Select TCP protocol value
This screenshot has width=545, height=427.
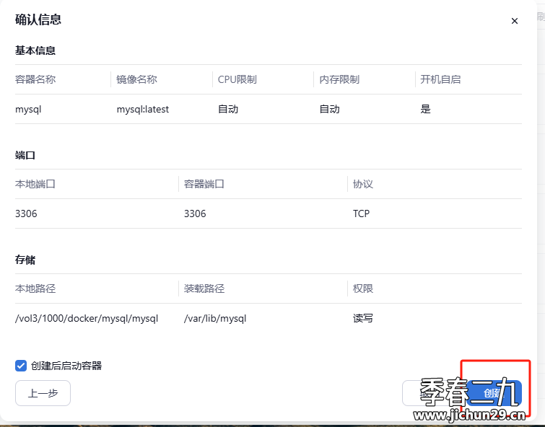click(x=361, y=213)
